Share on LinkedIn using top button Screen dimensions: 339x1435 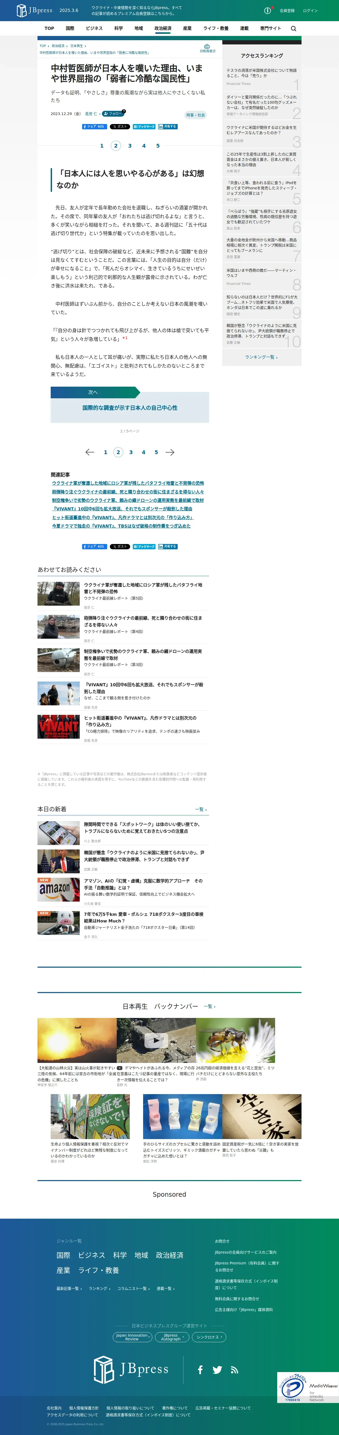[x=168, y=126]
